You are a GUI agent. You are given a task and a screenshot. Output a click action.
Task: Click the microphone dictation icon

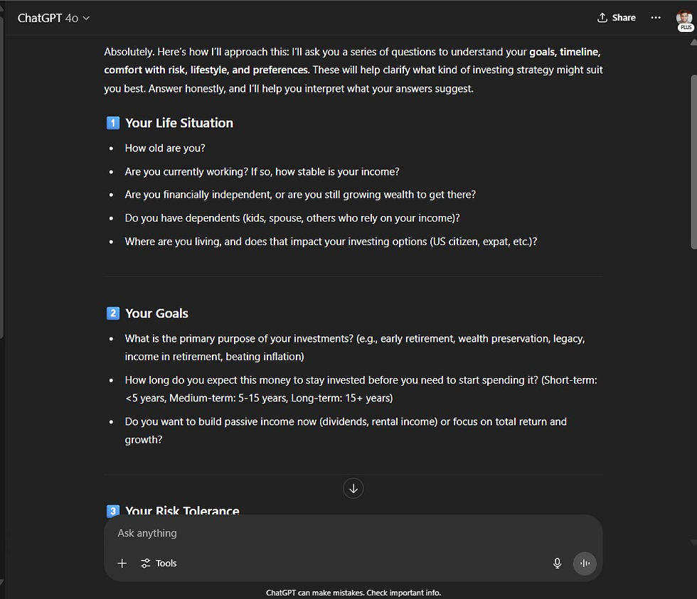(x=558, y=563)
